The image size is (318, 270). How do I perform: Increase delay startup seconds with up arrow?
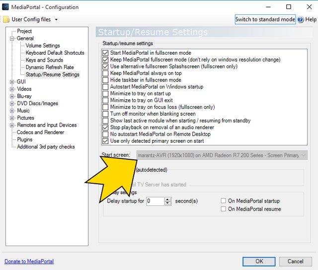(167, 199)
